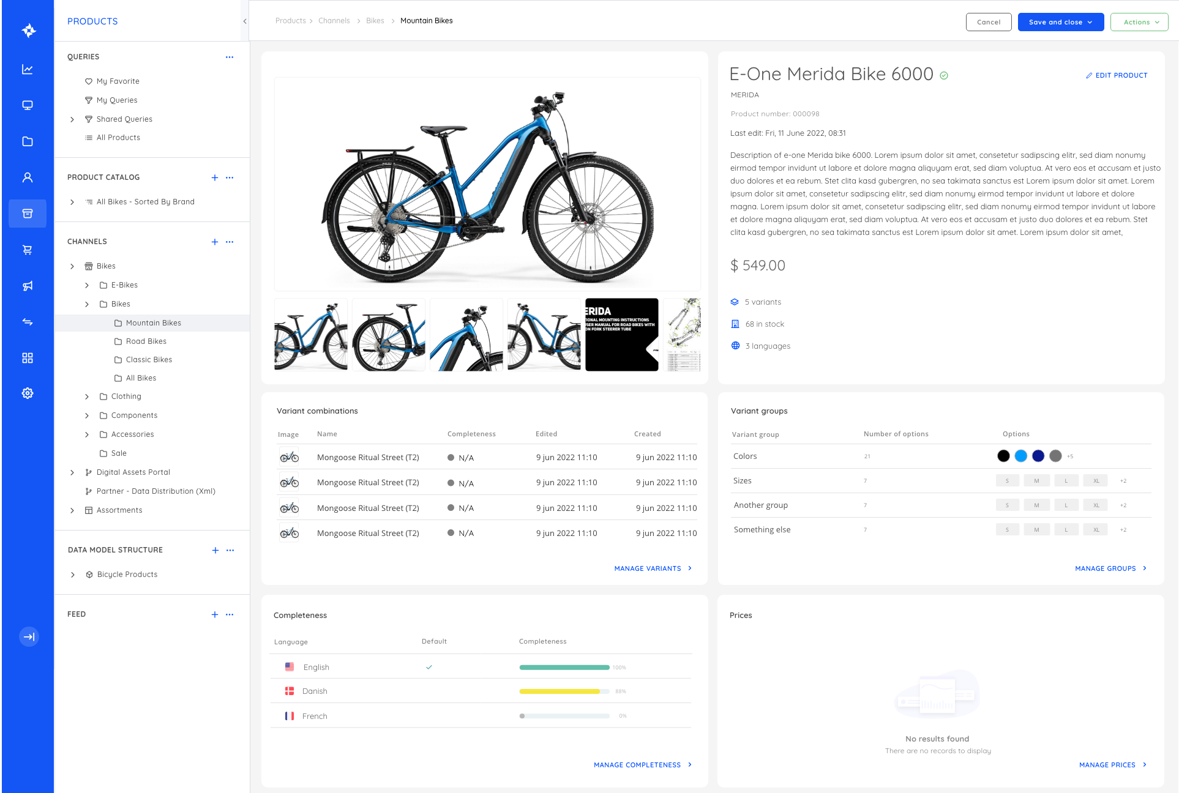Open MANAGE COMPLETENESS link
1179x793 pixels.
(643, 765)
